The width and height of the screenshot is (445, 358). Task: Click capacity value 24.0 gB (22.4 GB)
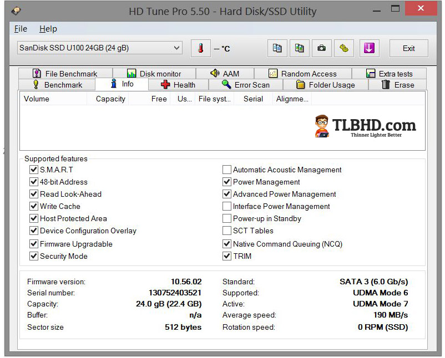coord(169,304)
